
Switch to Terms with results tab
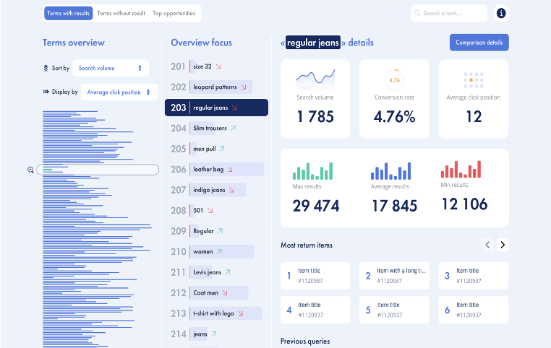point(69,13)
